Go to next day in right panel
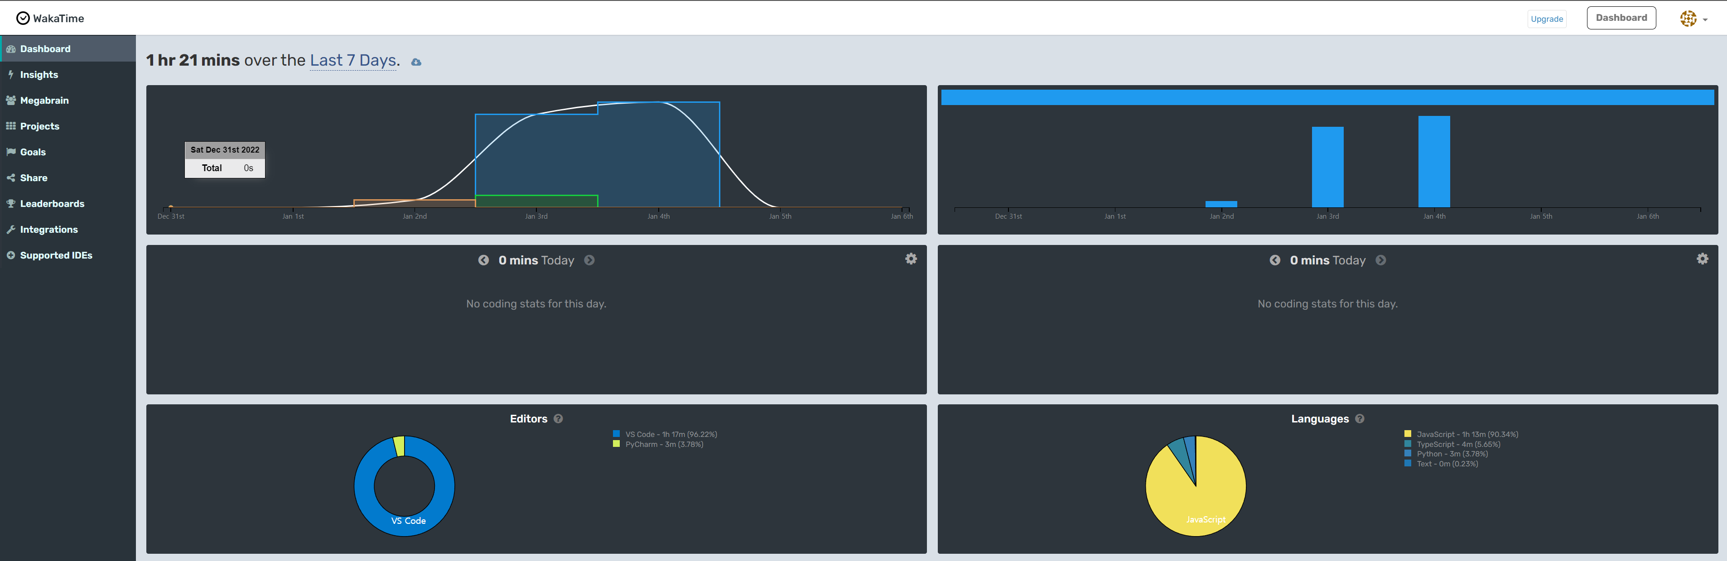The image size is (1727, 561). click(x=1380, y=260)
